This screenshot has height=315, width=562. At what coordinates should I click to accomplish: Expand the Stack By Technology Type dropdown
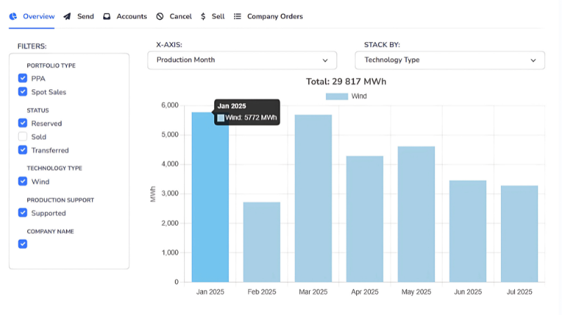tap(450, 60)
